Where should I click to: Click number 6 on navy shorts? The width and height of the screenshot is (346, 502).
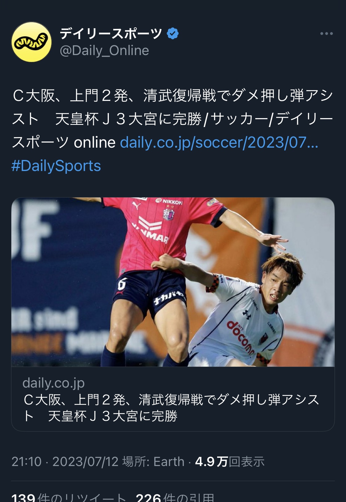122,285
